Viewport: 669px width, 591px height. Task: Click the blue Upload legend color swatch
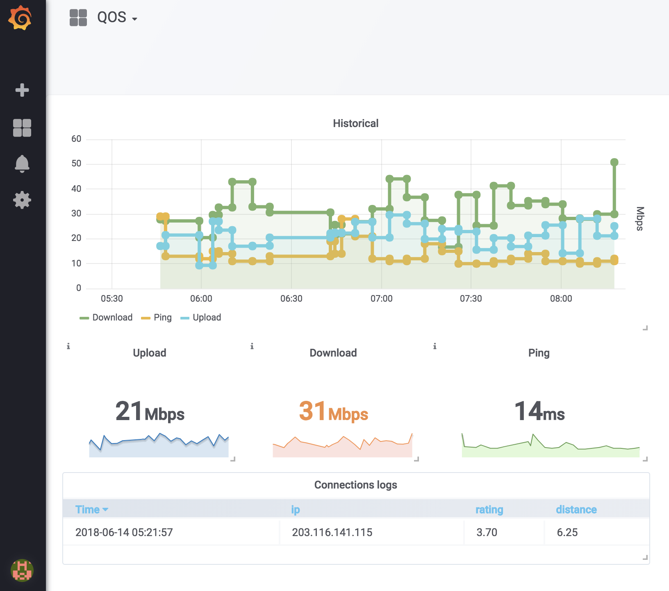tap(185, 318)
